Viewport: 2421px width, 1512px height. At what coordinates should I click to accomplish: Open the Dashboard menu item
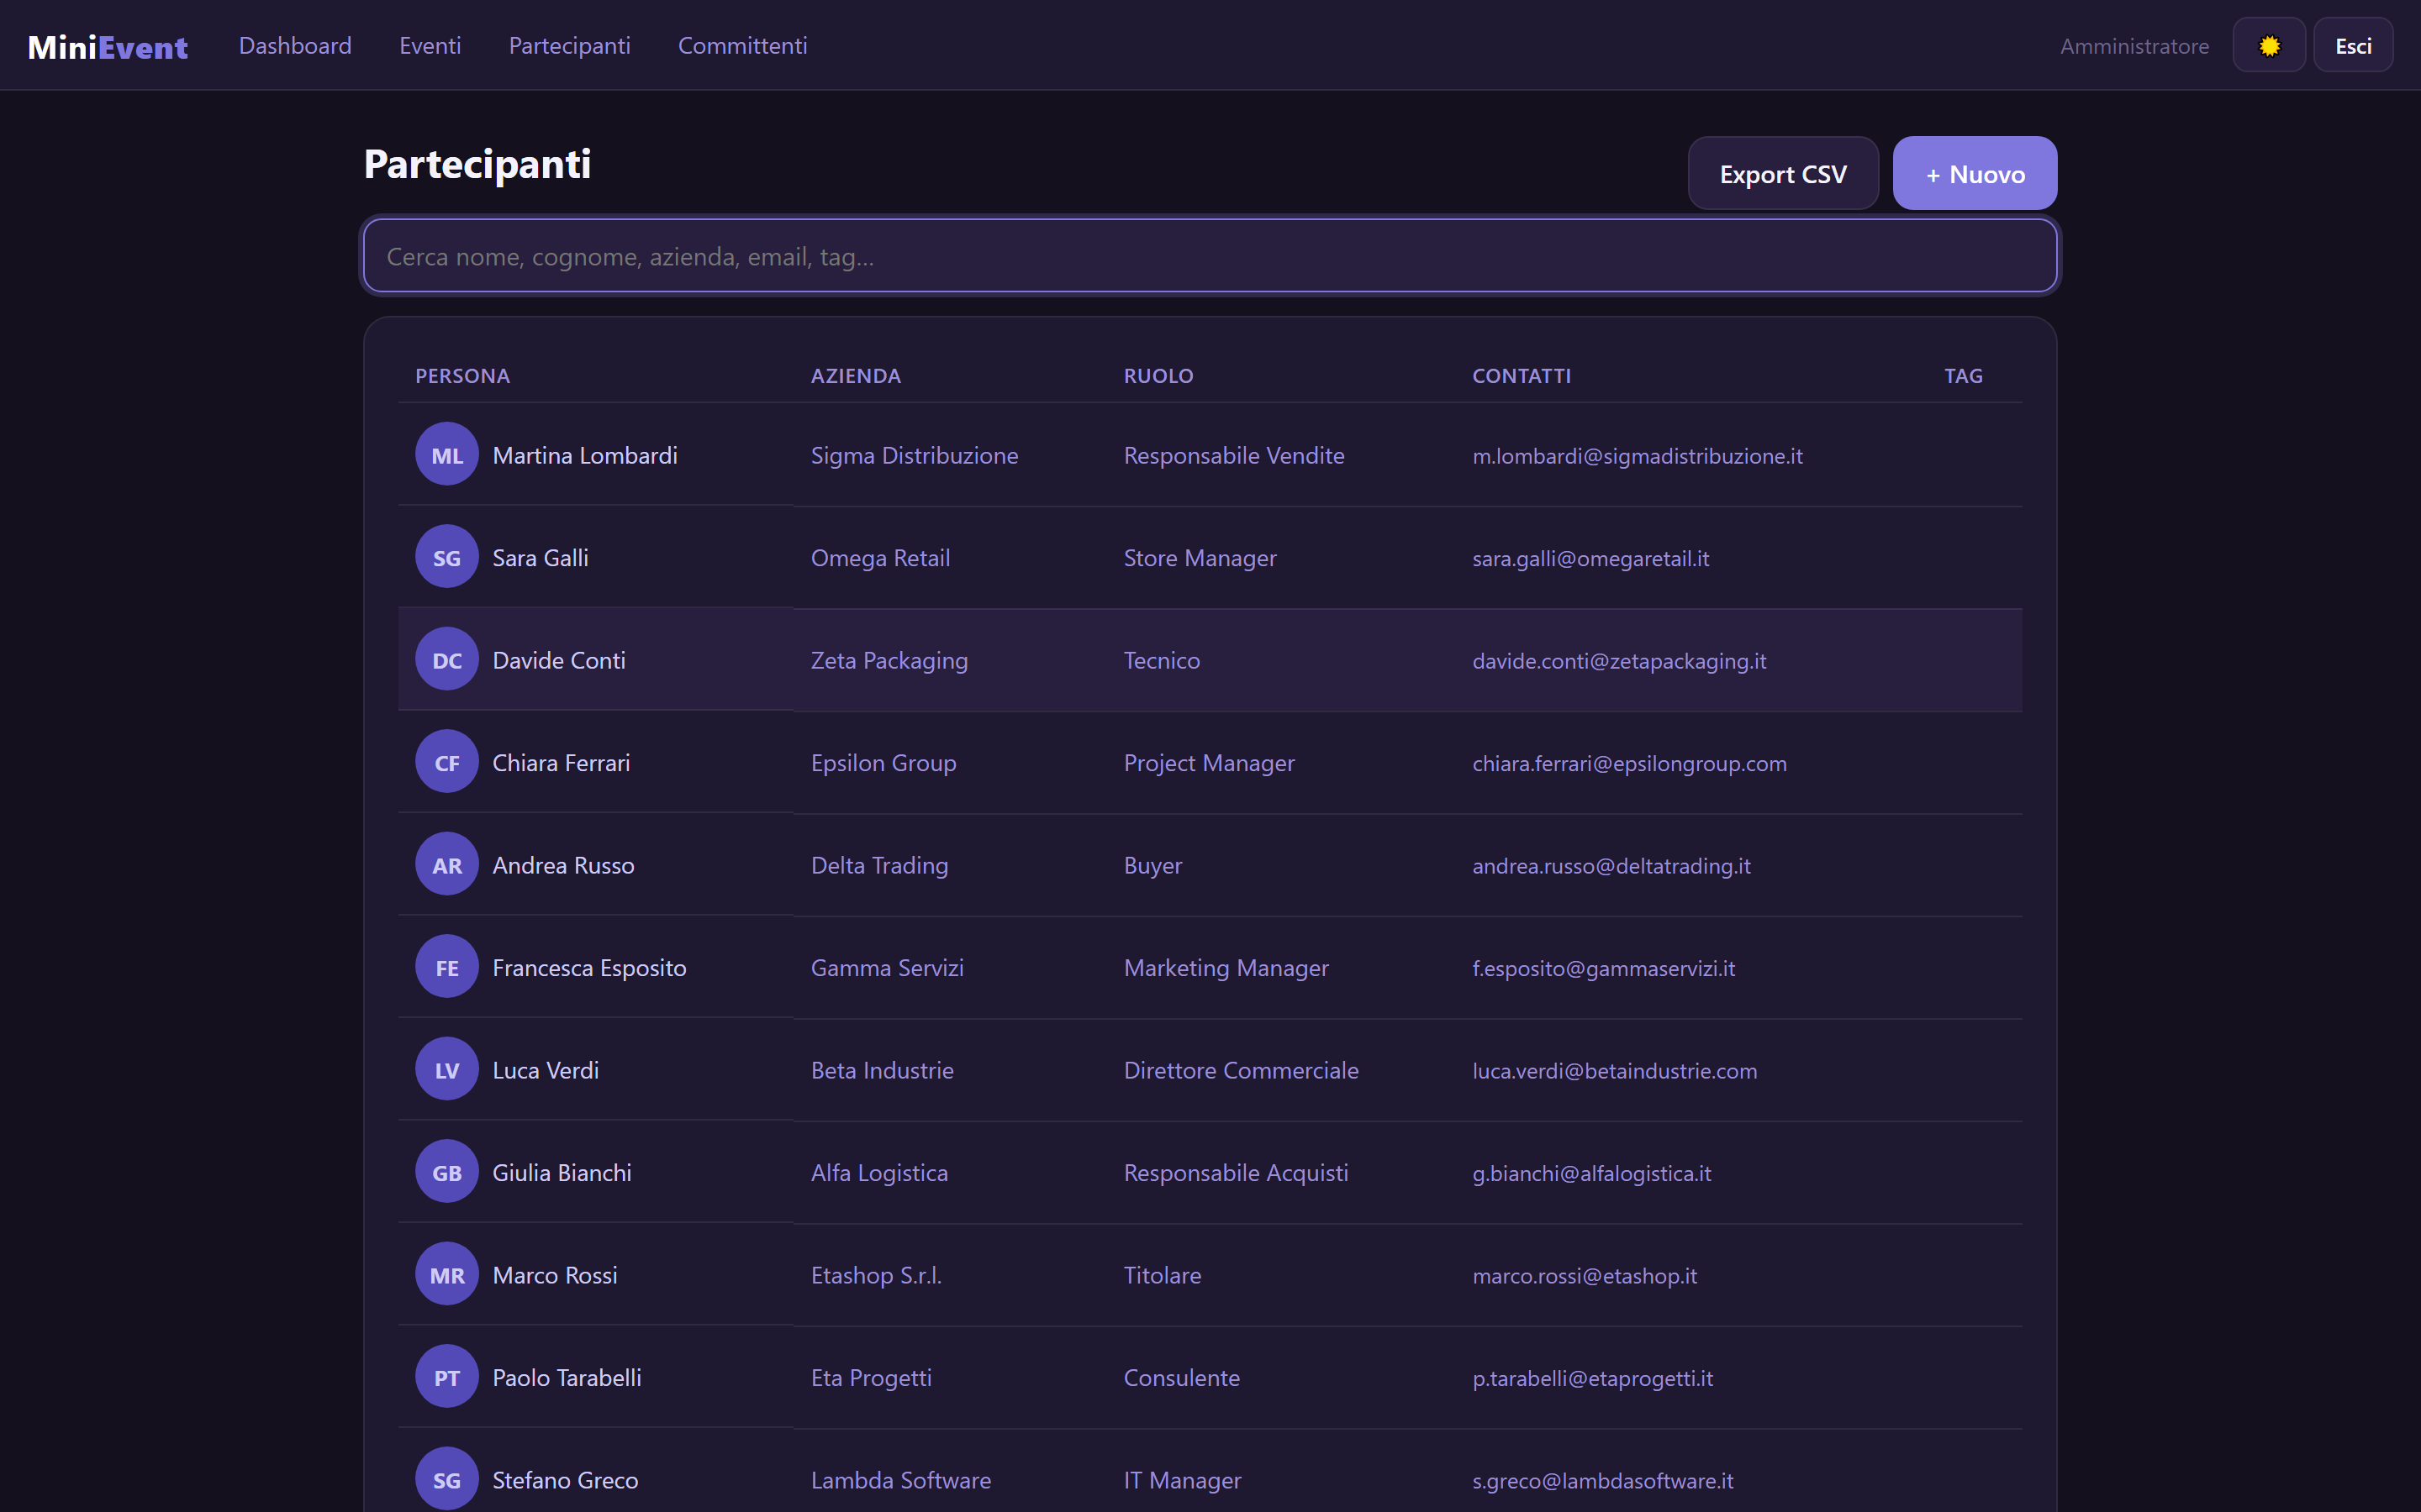coord(295,46)
